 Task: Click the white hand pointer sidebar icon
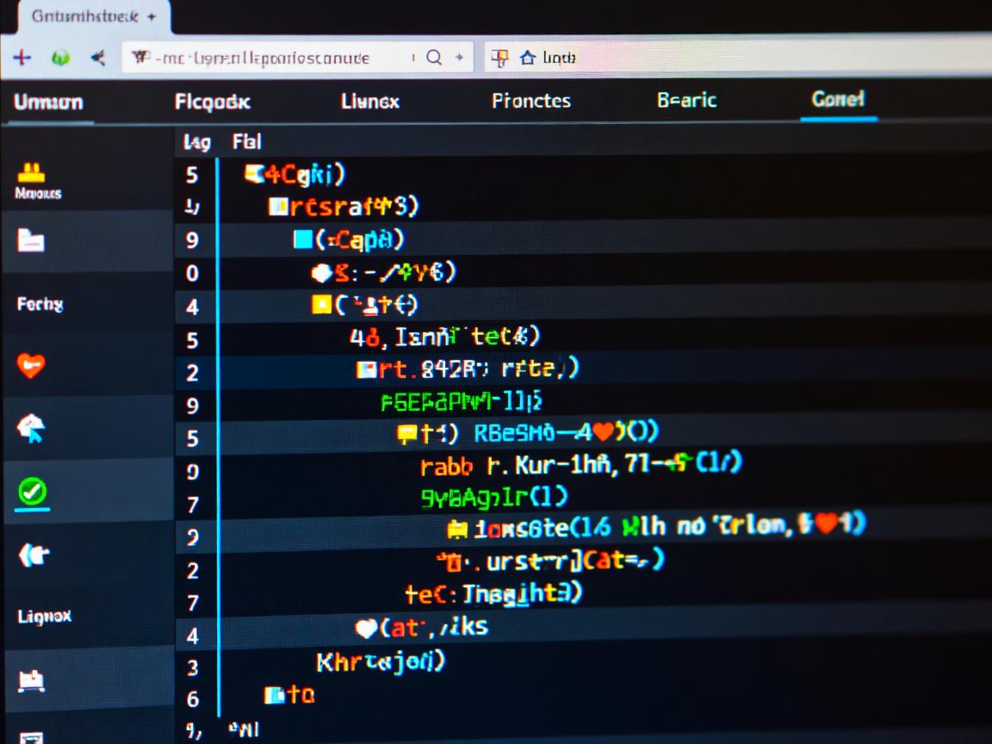click(x=33, y=555)
